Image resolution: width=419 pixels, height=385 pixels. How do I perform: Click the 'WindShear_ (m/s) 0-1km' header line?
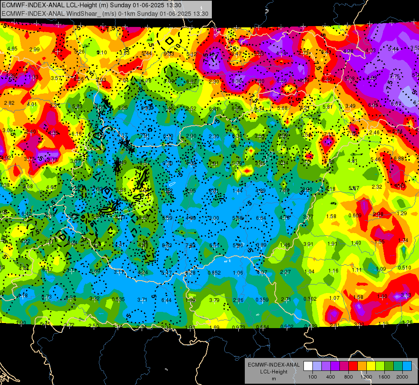[x=105, y=14]
